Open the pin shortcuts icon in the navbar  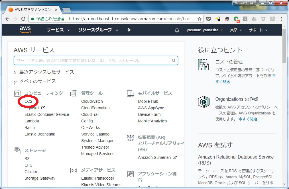tap(129, 30)
